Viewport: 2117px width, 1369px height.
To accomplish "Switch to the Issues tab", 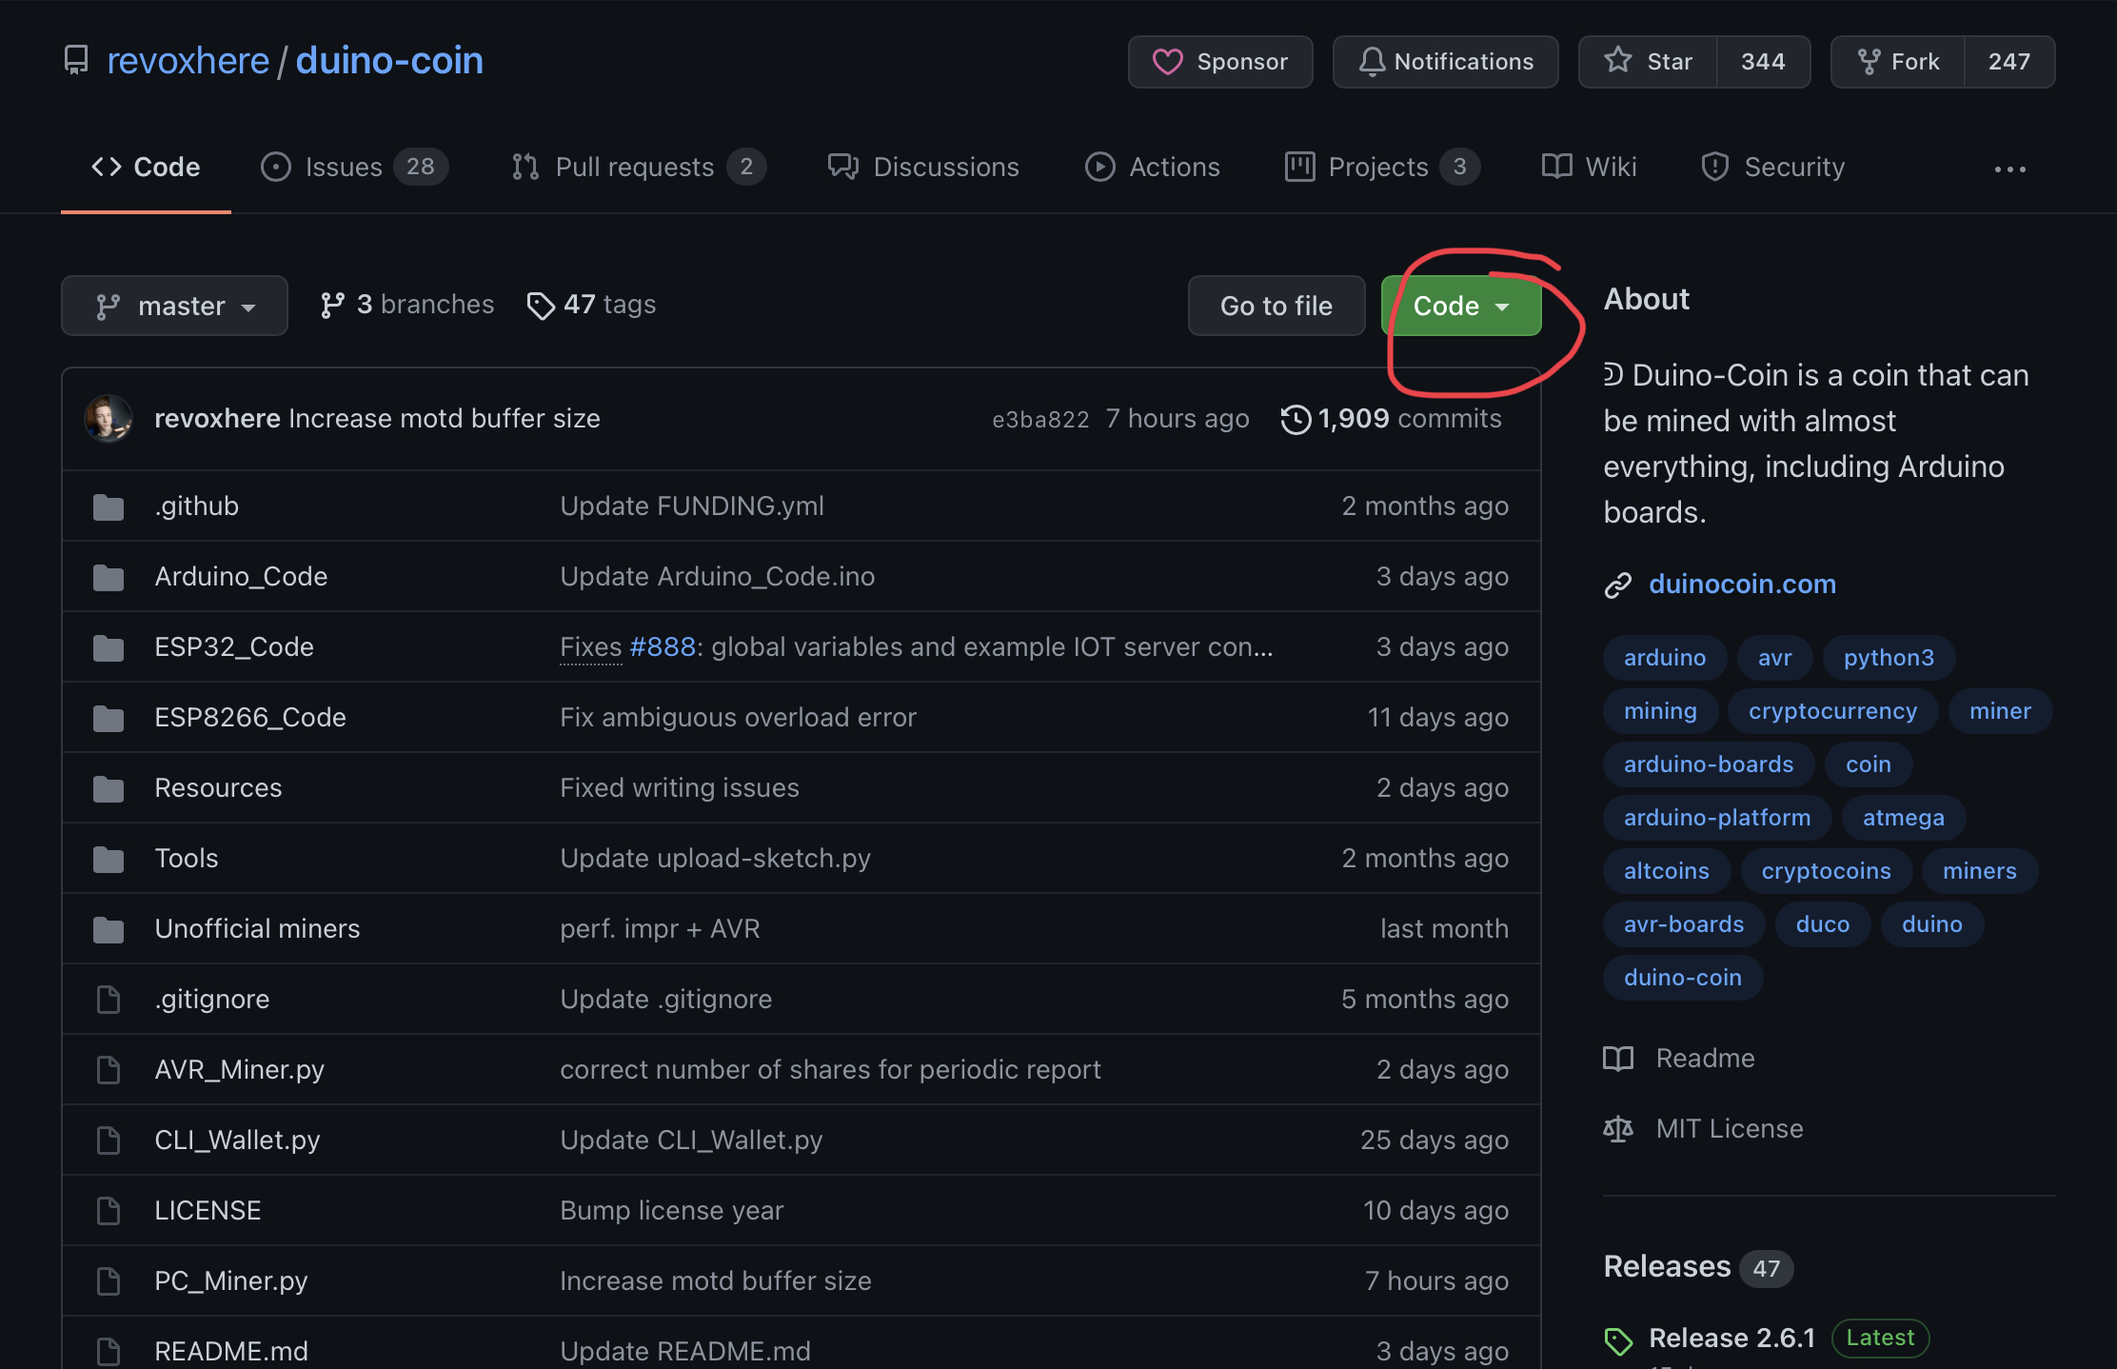I will [x=343, y=167].
